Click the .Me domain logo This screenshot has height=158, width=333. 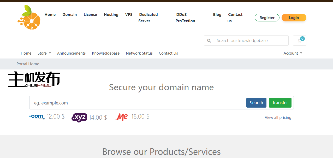[x=122, y=117]
